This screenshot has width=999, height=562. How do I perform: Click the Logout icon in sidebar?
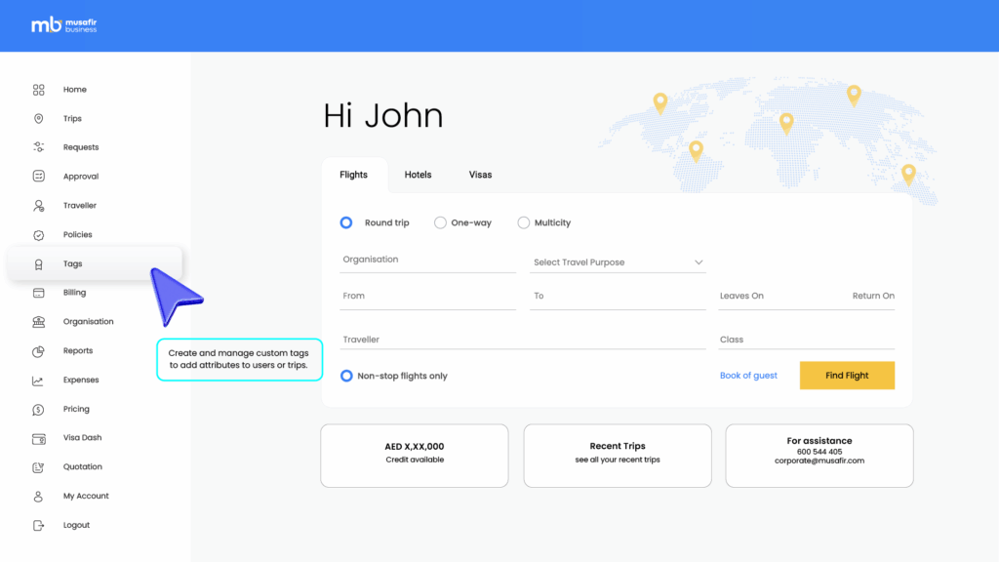39,525
